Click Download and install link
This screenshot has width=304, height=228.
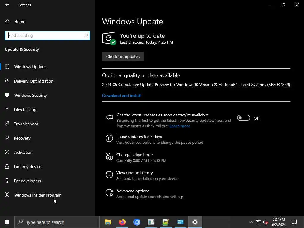[x=121, y=96]
